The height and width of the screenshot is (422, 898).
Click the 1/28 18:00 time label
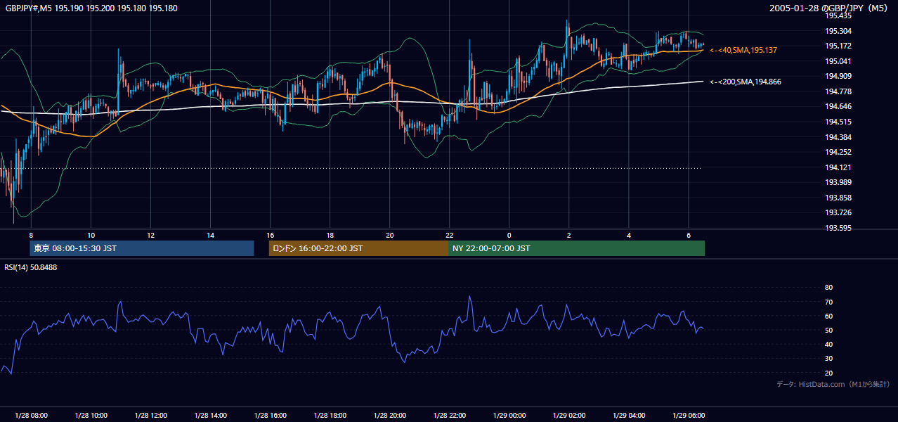tap(330, 415)
